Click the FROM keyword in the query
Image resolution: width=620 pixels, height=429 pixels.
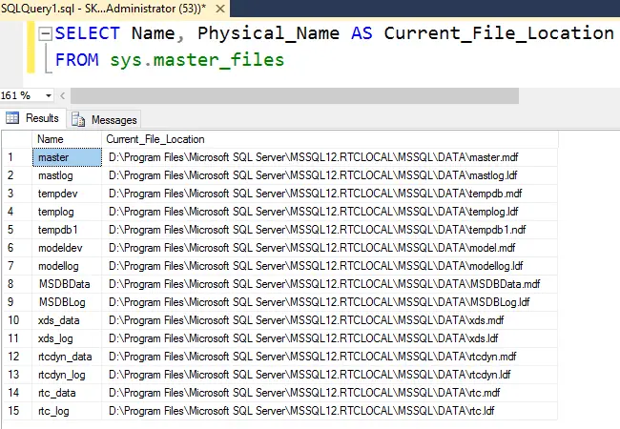click(x=76, y=60)
